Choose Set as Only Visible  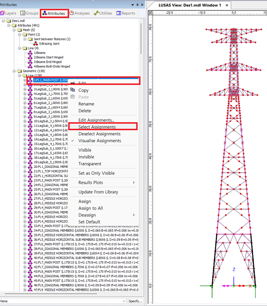(x=96, y=173)
